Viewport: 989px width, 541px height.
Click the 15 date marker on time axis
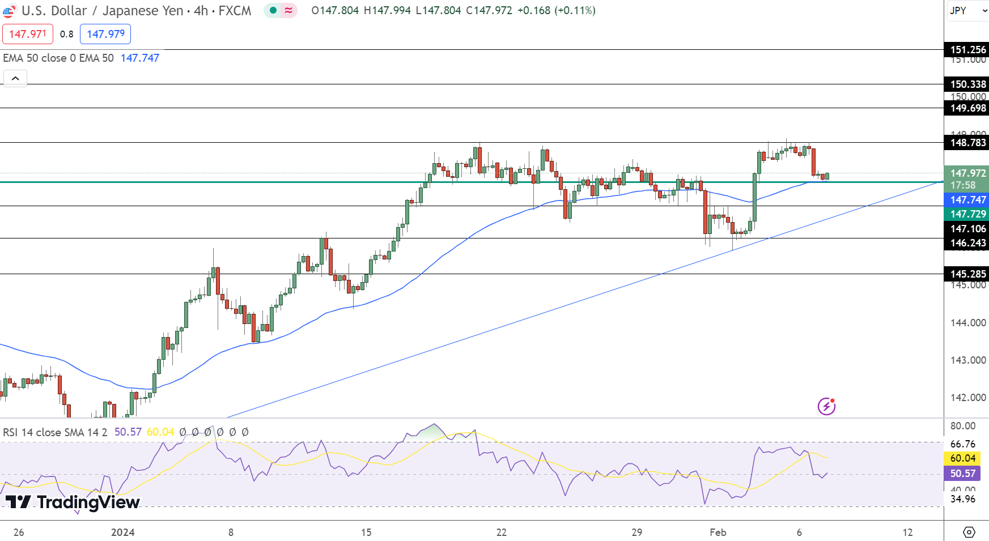click(x=366, y=533)
